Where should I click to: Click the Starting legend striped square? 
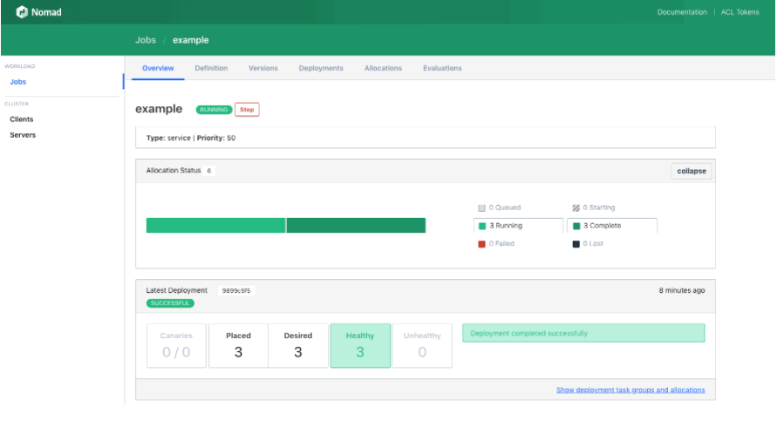(576, 207)
